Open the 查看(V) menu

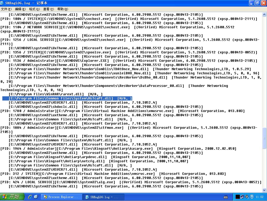click(49, 9)
